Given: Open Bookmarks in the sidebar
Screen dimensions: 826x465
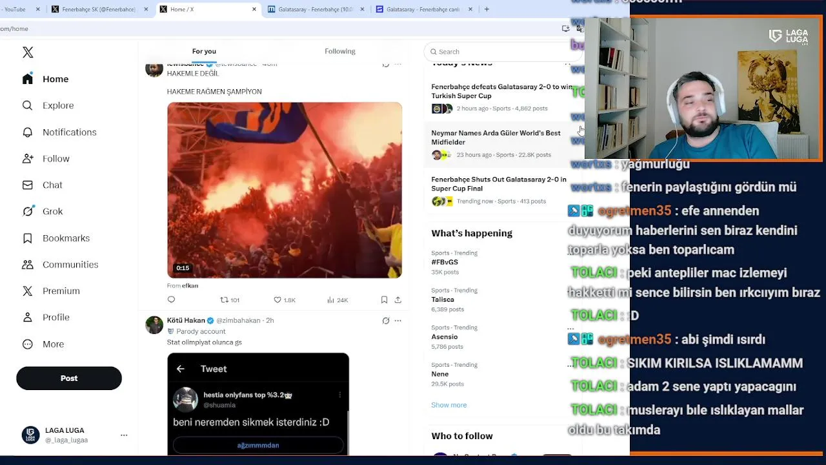Looking at the screenshot, I should [x=55, y=238].
